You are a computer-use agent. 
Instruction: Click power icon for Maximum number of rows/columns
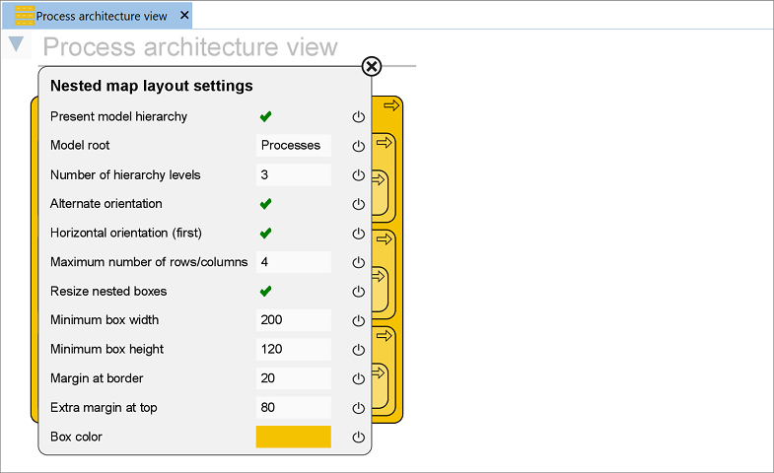tap(359, 263)
